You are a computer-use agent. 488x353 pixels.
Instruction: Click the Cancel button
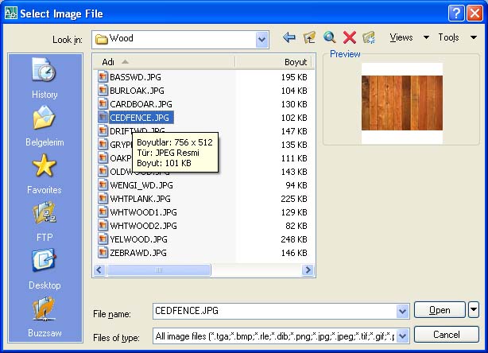447,335
